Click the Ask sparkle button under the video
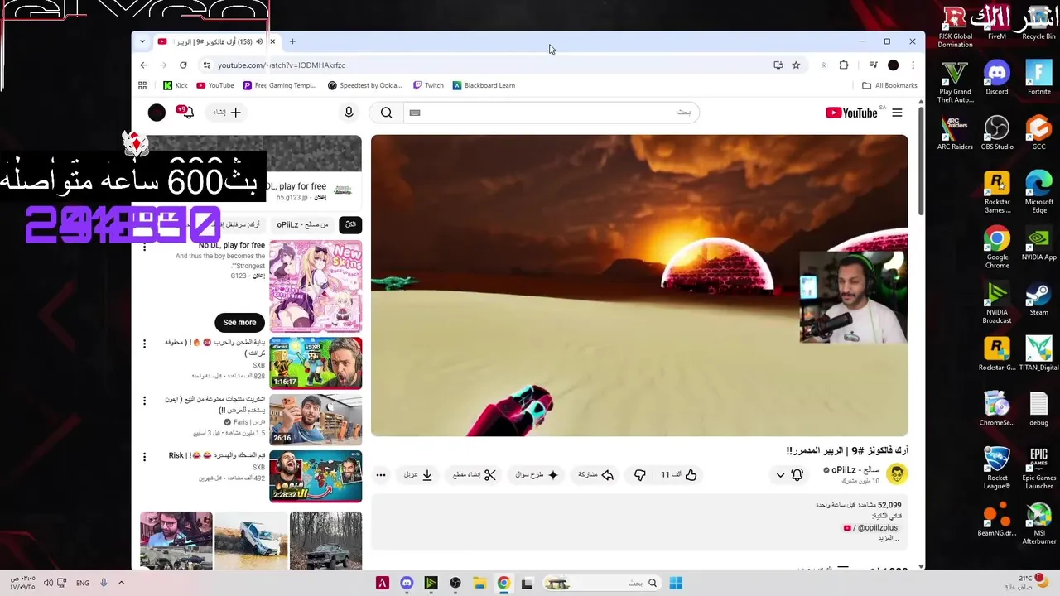1060x596 pixels. (537, 474)
